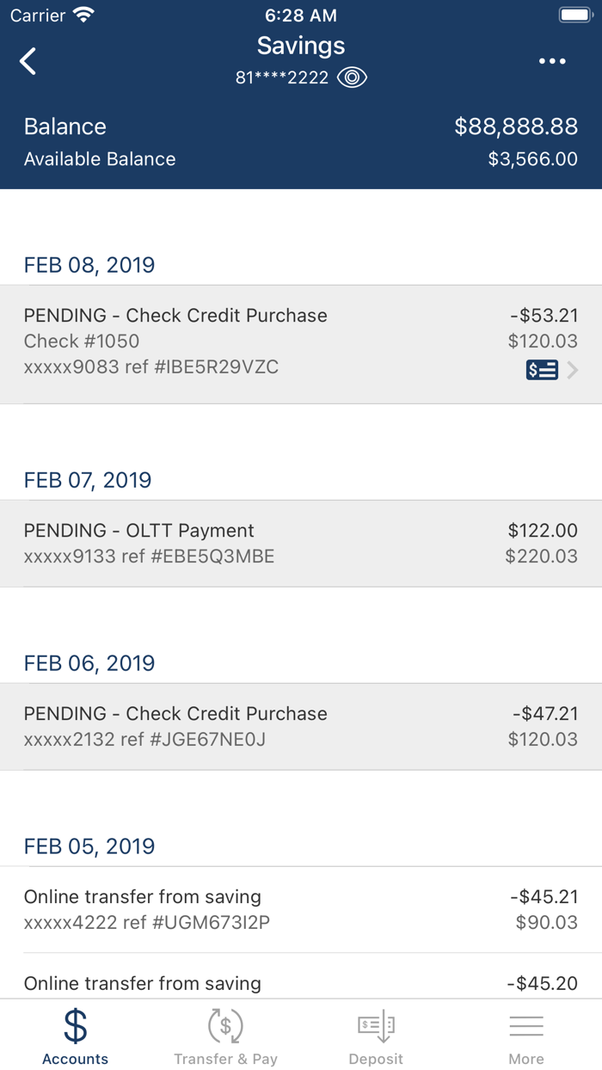The height and width of the screenshot is (1070, 602).
Task: Select the Online transfer from saving entry
Action: (x=301, y=910)
